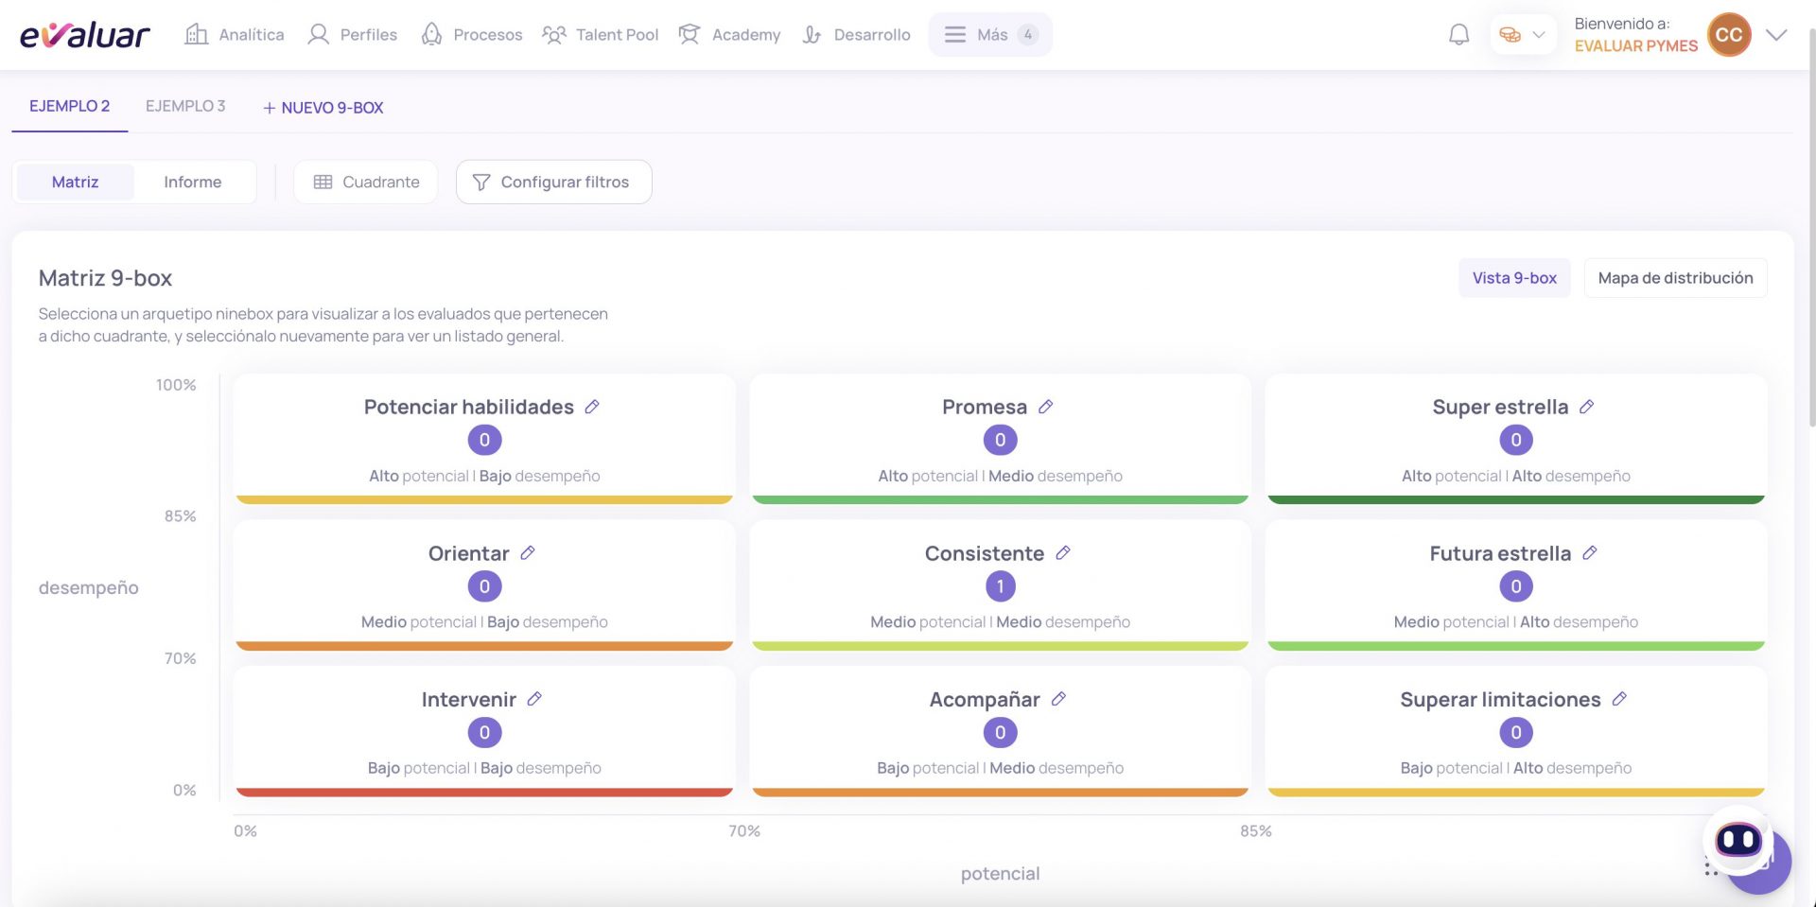Expand the Más menu
Image resolution: width=1816 pixels, height=907 pixels.
(x=989, y=35)
